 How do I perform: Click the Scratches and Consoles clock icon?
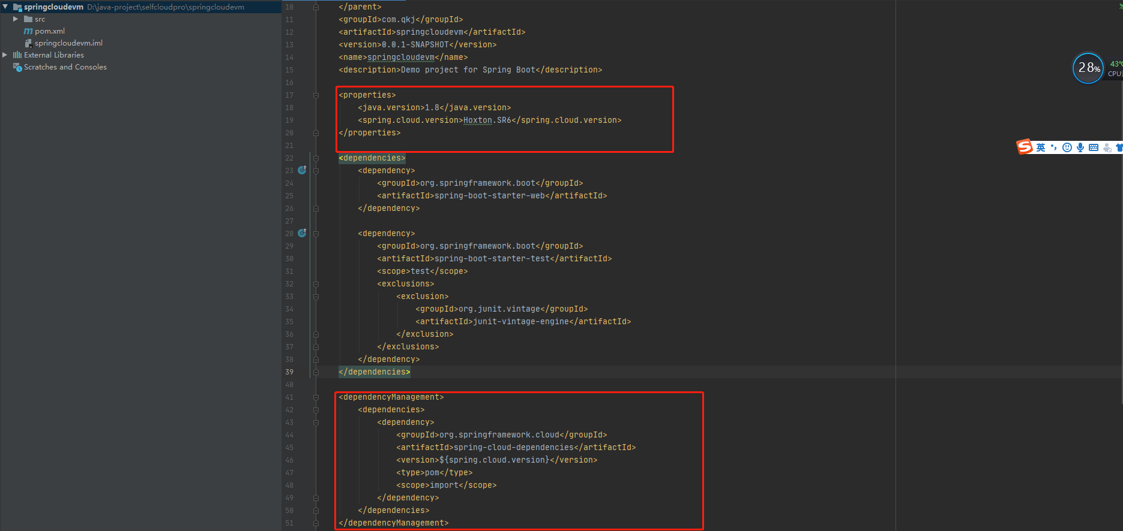17,67
